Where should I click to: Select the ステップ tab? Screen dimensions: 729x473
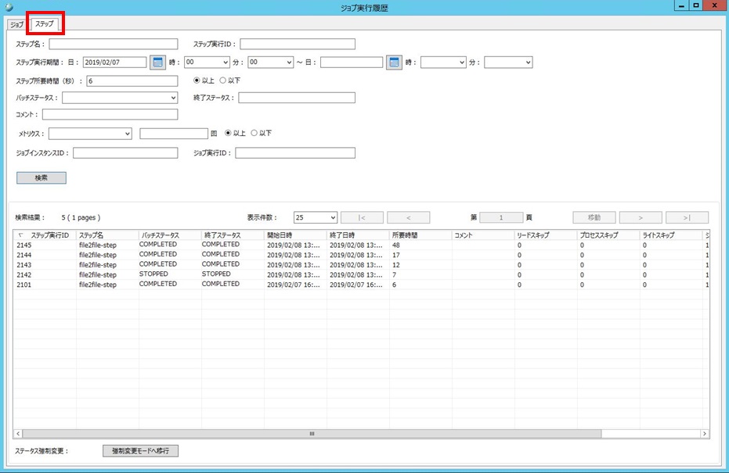coord(45,24)
